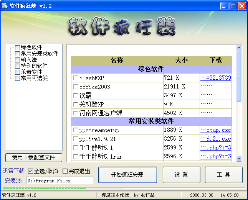The width and height of the screenshot is (248, 200).
Task: Check the 千千静听5.1 checkbox
Action: (76, 148)
